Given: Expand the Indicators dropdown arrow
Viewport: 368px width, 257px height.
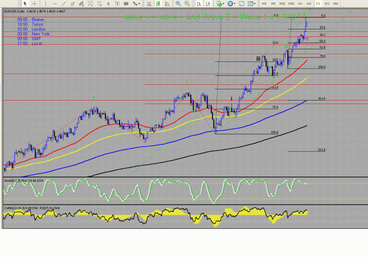Looking at the screenshot, I should 223,4.
